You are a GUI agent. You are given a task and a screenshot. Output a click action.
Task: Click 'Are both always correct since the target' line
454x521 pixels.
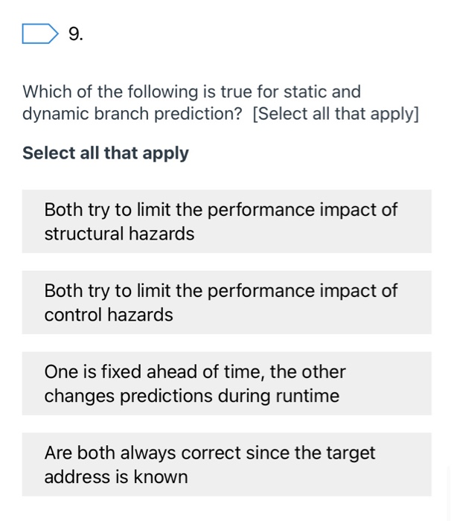click(x=209, y=453)
